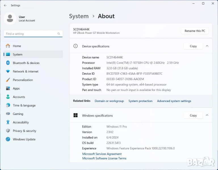This screenshot has width=218, height=170.
Task: Click the Find a setting search box
Action: (x=31, y=34)
